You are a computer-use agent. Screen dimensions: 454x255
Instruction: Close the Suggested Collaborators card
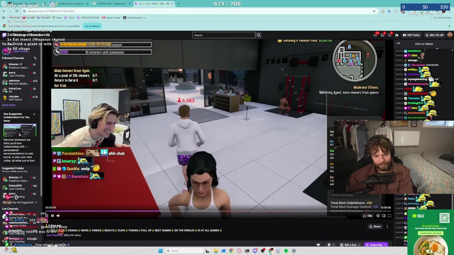click(34, 114)
